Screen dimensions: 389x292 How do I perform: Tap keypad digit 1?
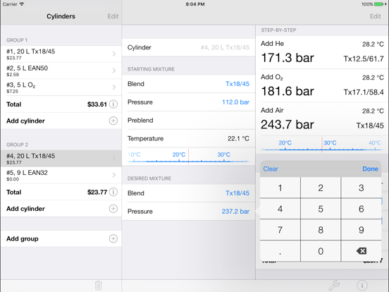[x=280, y=188]
